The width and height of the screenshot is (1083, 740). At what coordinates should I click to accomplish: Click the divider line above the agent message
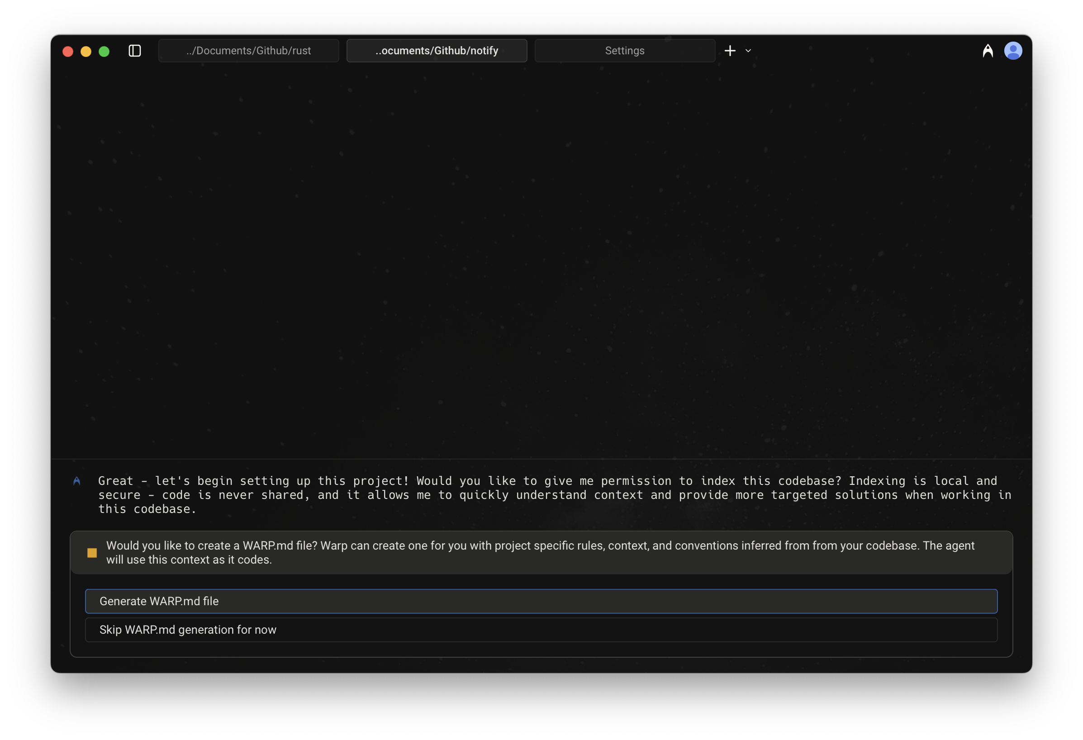[541, 459]
